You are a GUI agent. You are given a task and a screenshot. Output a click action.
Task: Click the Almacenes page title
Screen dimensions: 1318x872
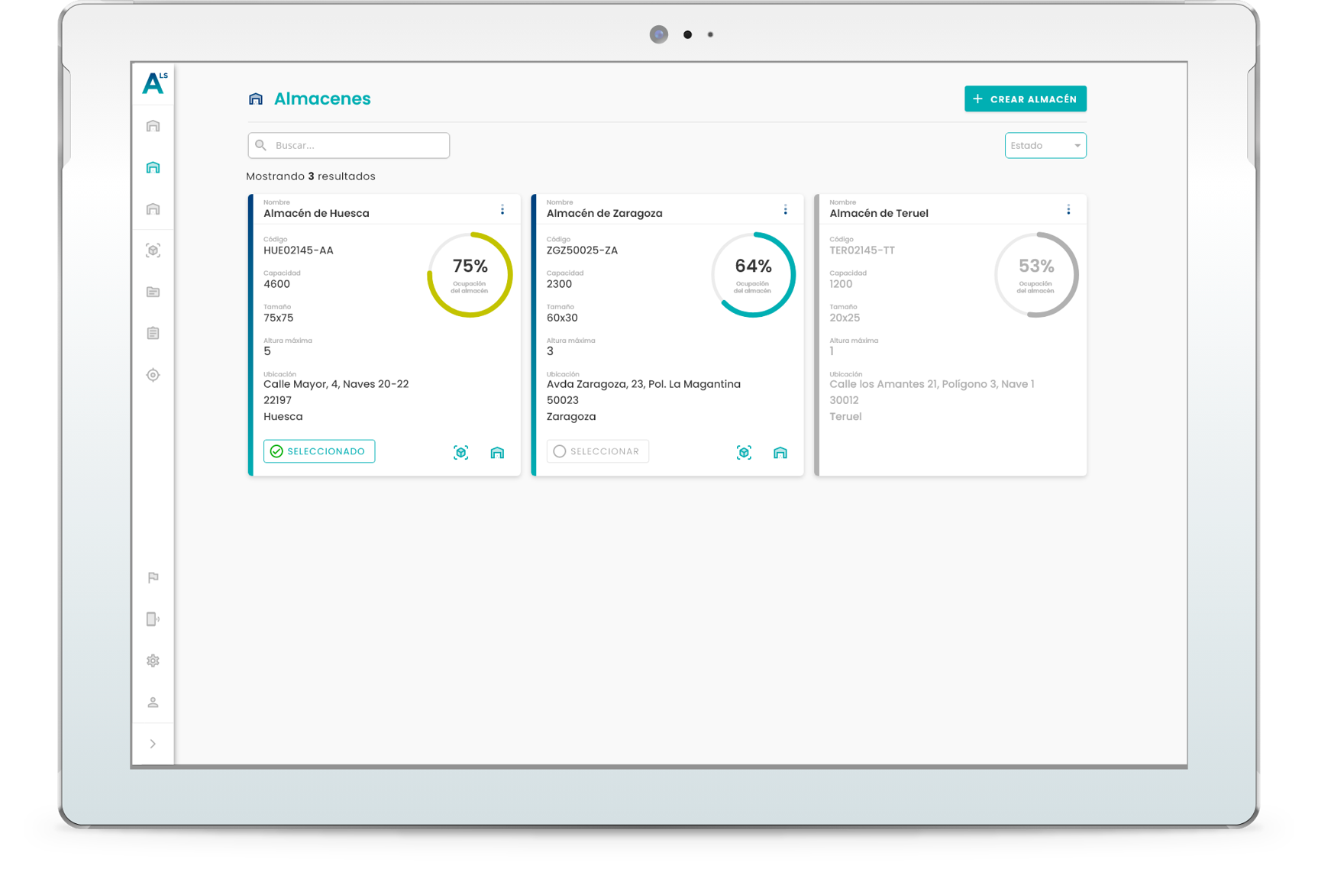(x=322, y=99)
